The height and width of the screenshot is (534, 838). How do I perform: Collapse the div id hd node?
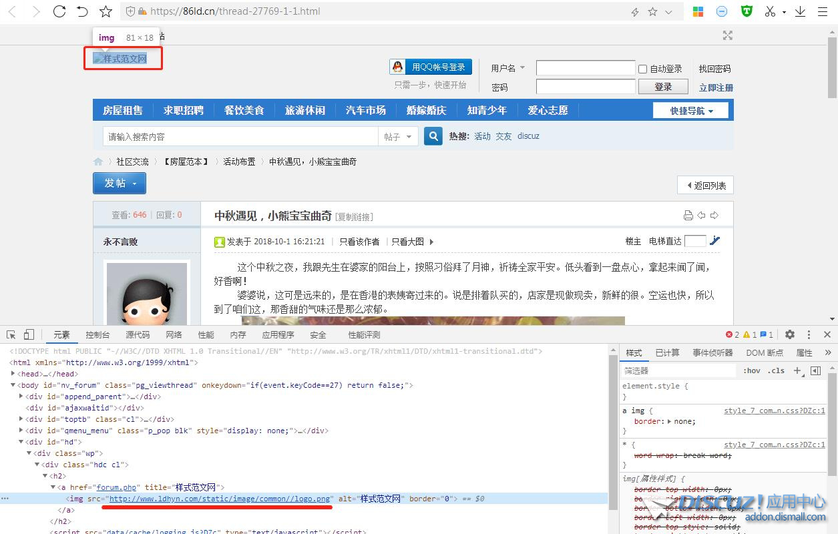tap(21, 442)
